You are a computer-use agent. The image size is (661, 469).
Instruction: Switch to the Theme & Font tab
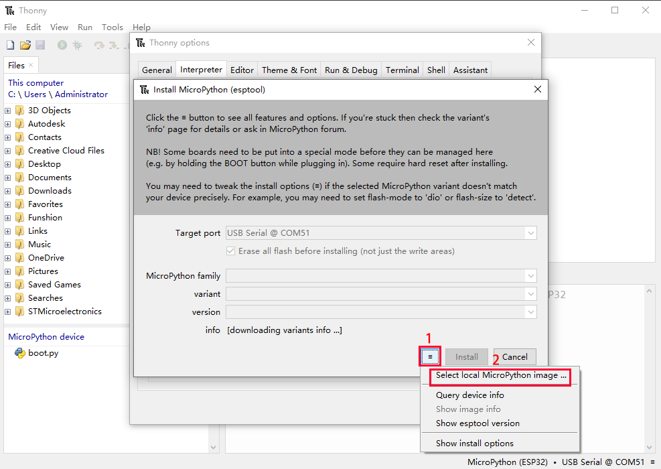(289, 70)
